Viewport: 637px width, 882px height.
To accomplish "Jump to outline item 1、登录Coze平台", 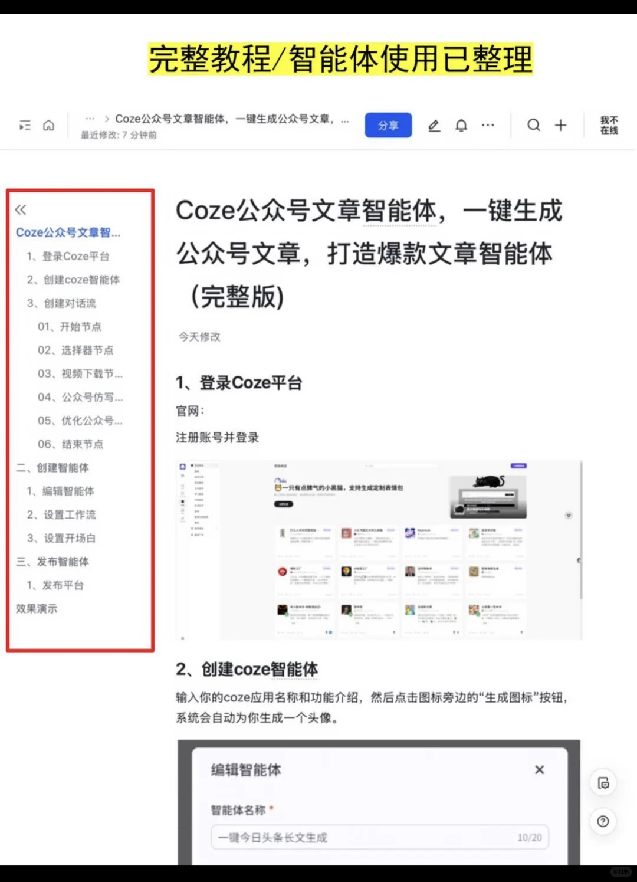I will (68, 256).
